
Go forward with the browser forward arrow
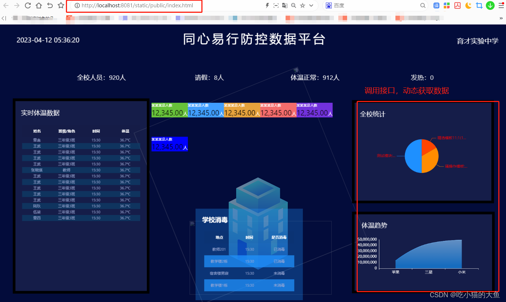[x=16, y=5]
